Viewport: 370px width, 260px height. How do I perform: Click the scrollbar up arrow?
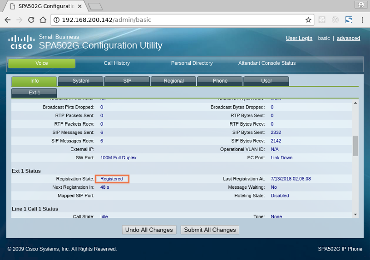coord(355,103)
